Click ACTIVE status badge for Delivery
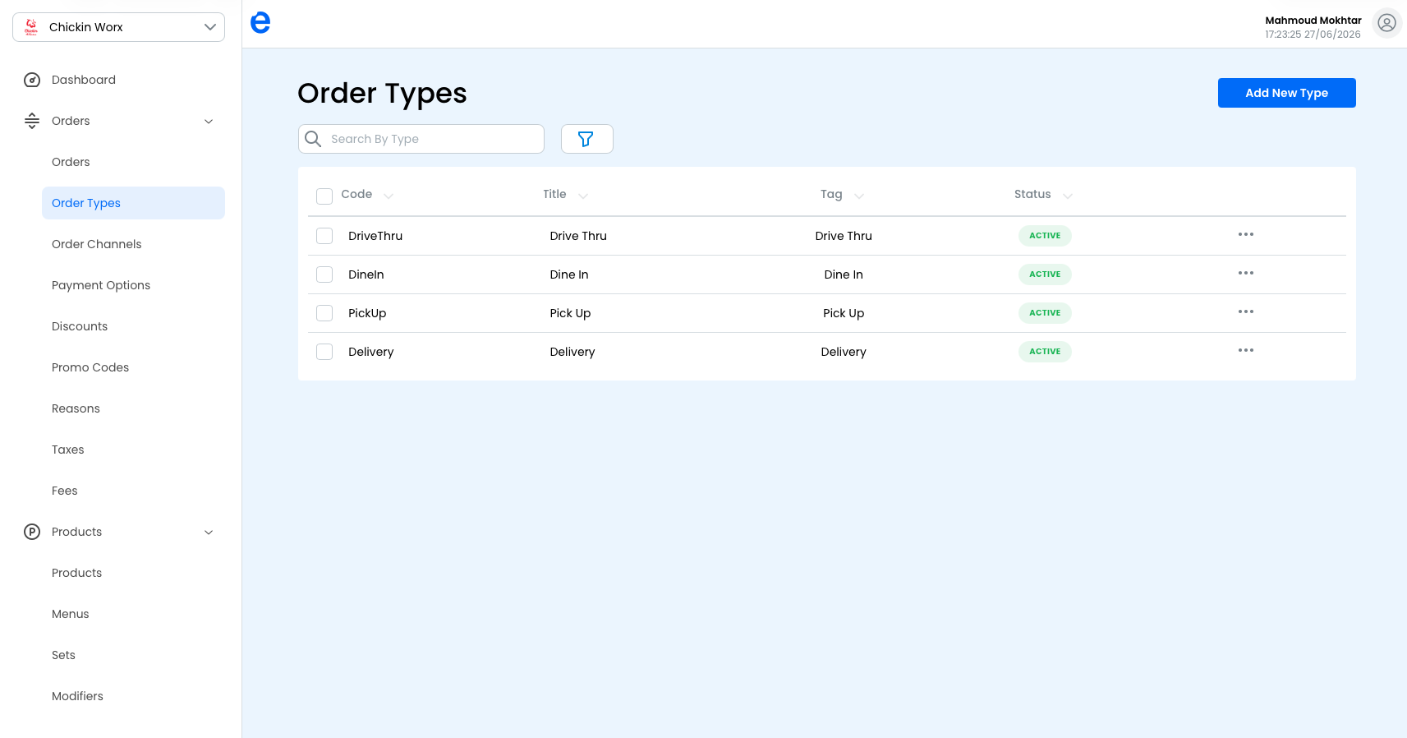The height and width of the screenshot is (738, 1407). pyautogui.click(x=1045, y=352)
